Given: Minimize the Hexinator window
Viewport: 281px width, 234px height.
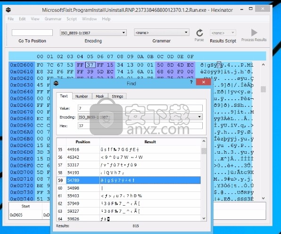Looking at the screenshot, I should 242,9.
